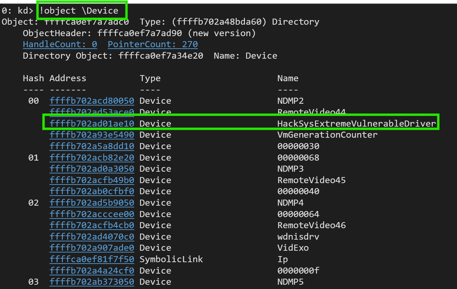Click address link for device 00000064
The width and height of the screenshot is (457, 289).
[x=92, y=214]
